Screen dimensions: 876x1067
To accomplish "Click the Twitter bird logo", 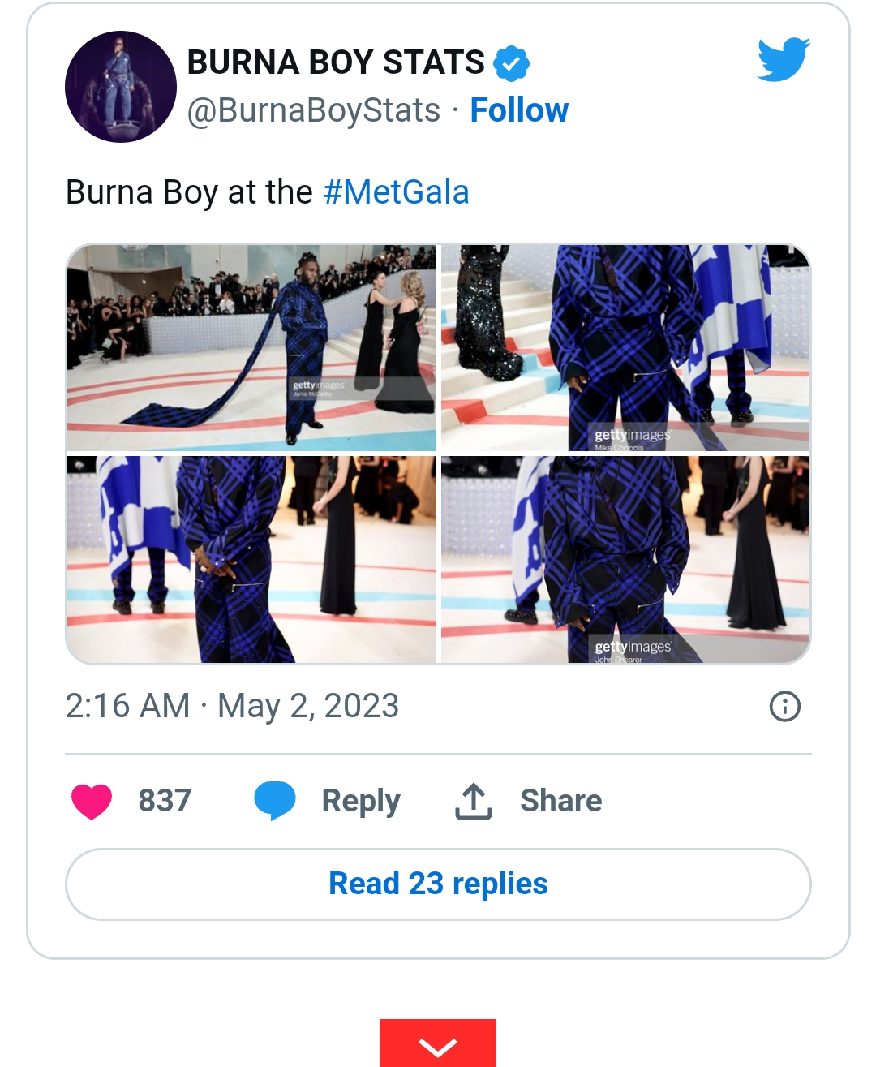I will point(783,59).
